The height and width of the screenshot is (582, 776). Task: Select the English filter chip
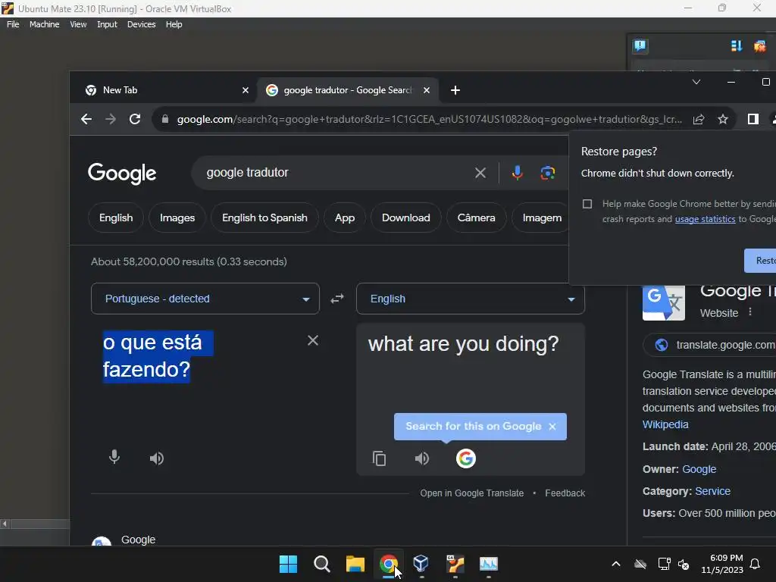[x=116, y=217]
